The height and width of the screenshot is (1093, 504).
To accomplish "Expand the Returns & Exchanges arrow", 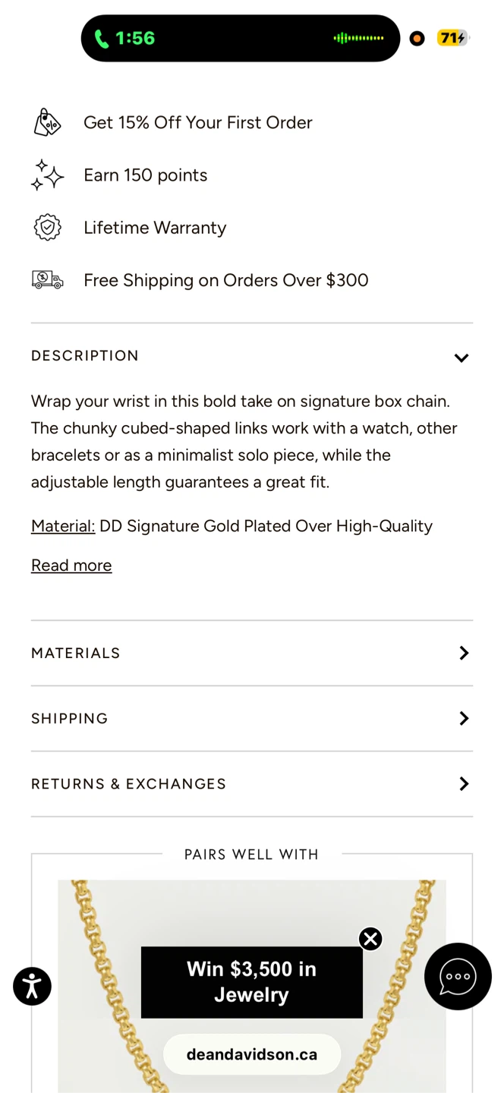I will 464,783.
